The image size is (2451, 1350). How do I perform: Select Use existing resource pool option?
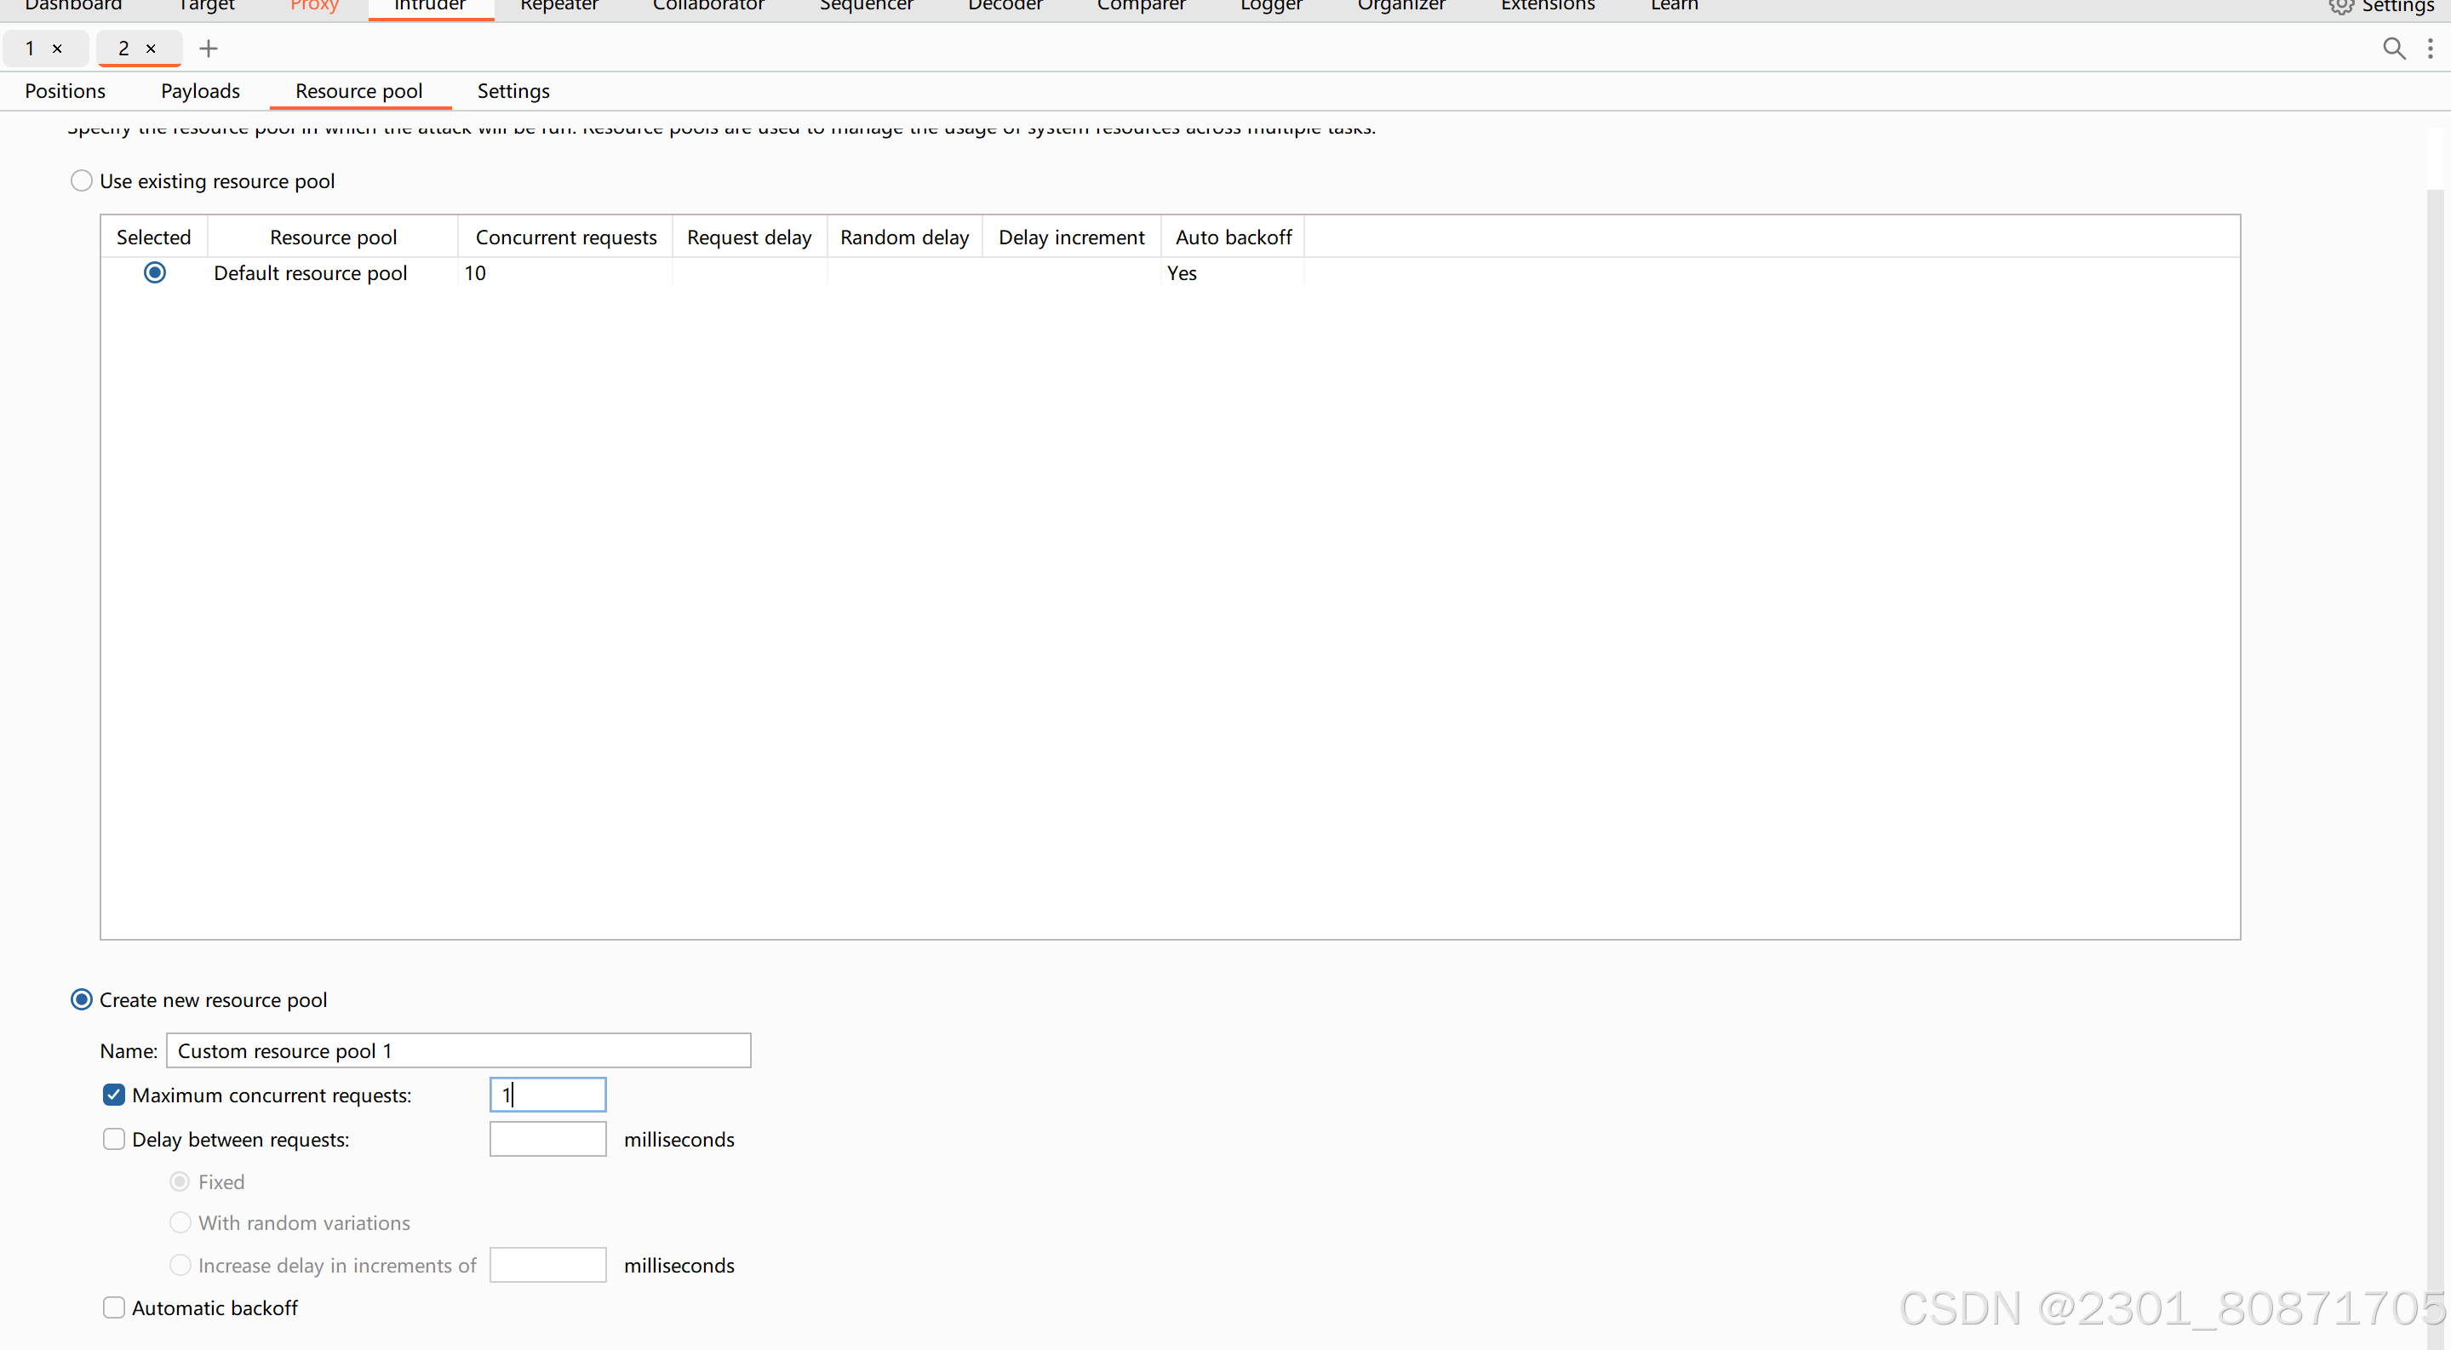[82, 180]
